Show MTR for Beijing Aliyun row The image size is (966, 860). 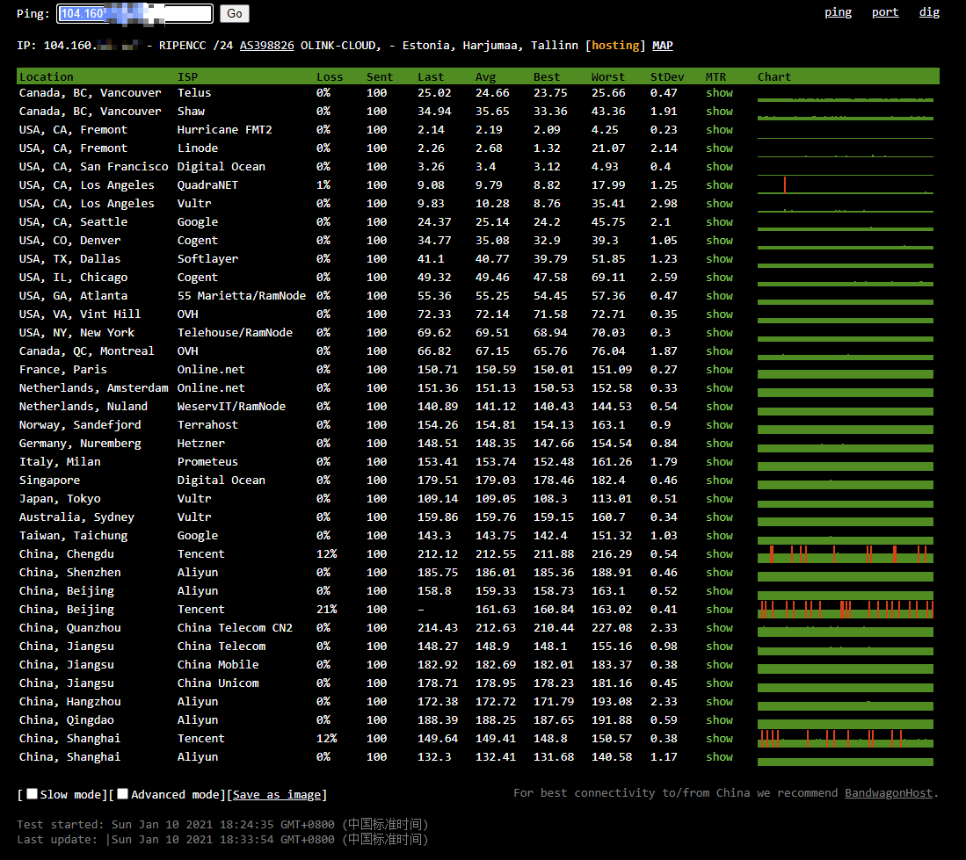[x=719, y=591]
